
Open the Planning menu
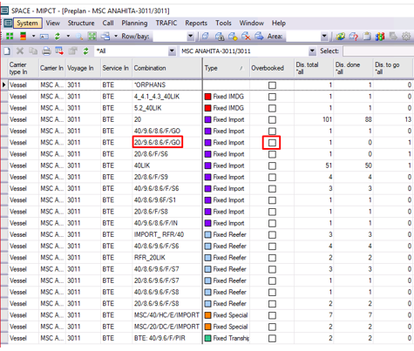coord(134,23)
